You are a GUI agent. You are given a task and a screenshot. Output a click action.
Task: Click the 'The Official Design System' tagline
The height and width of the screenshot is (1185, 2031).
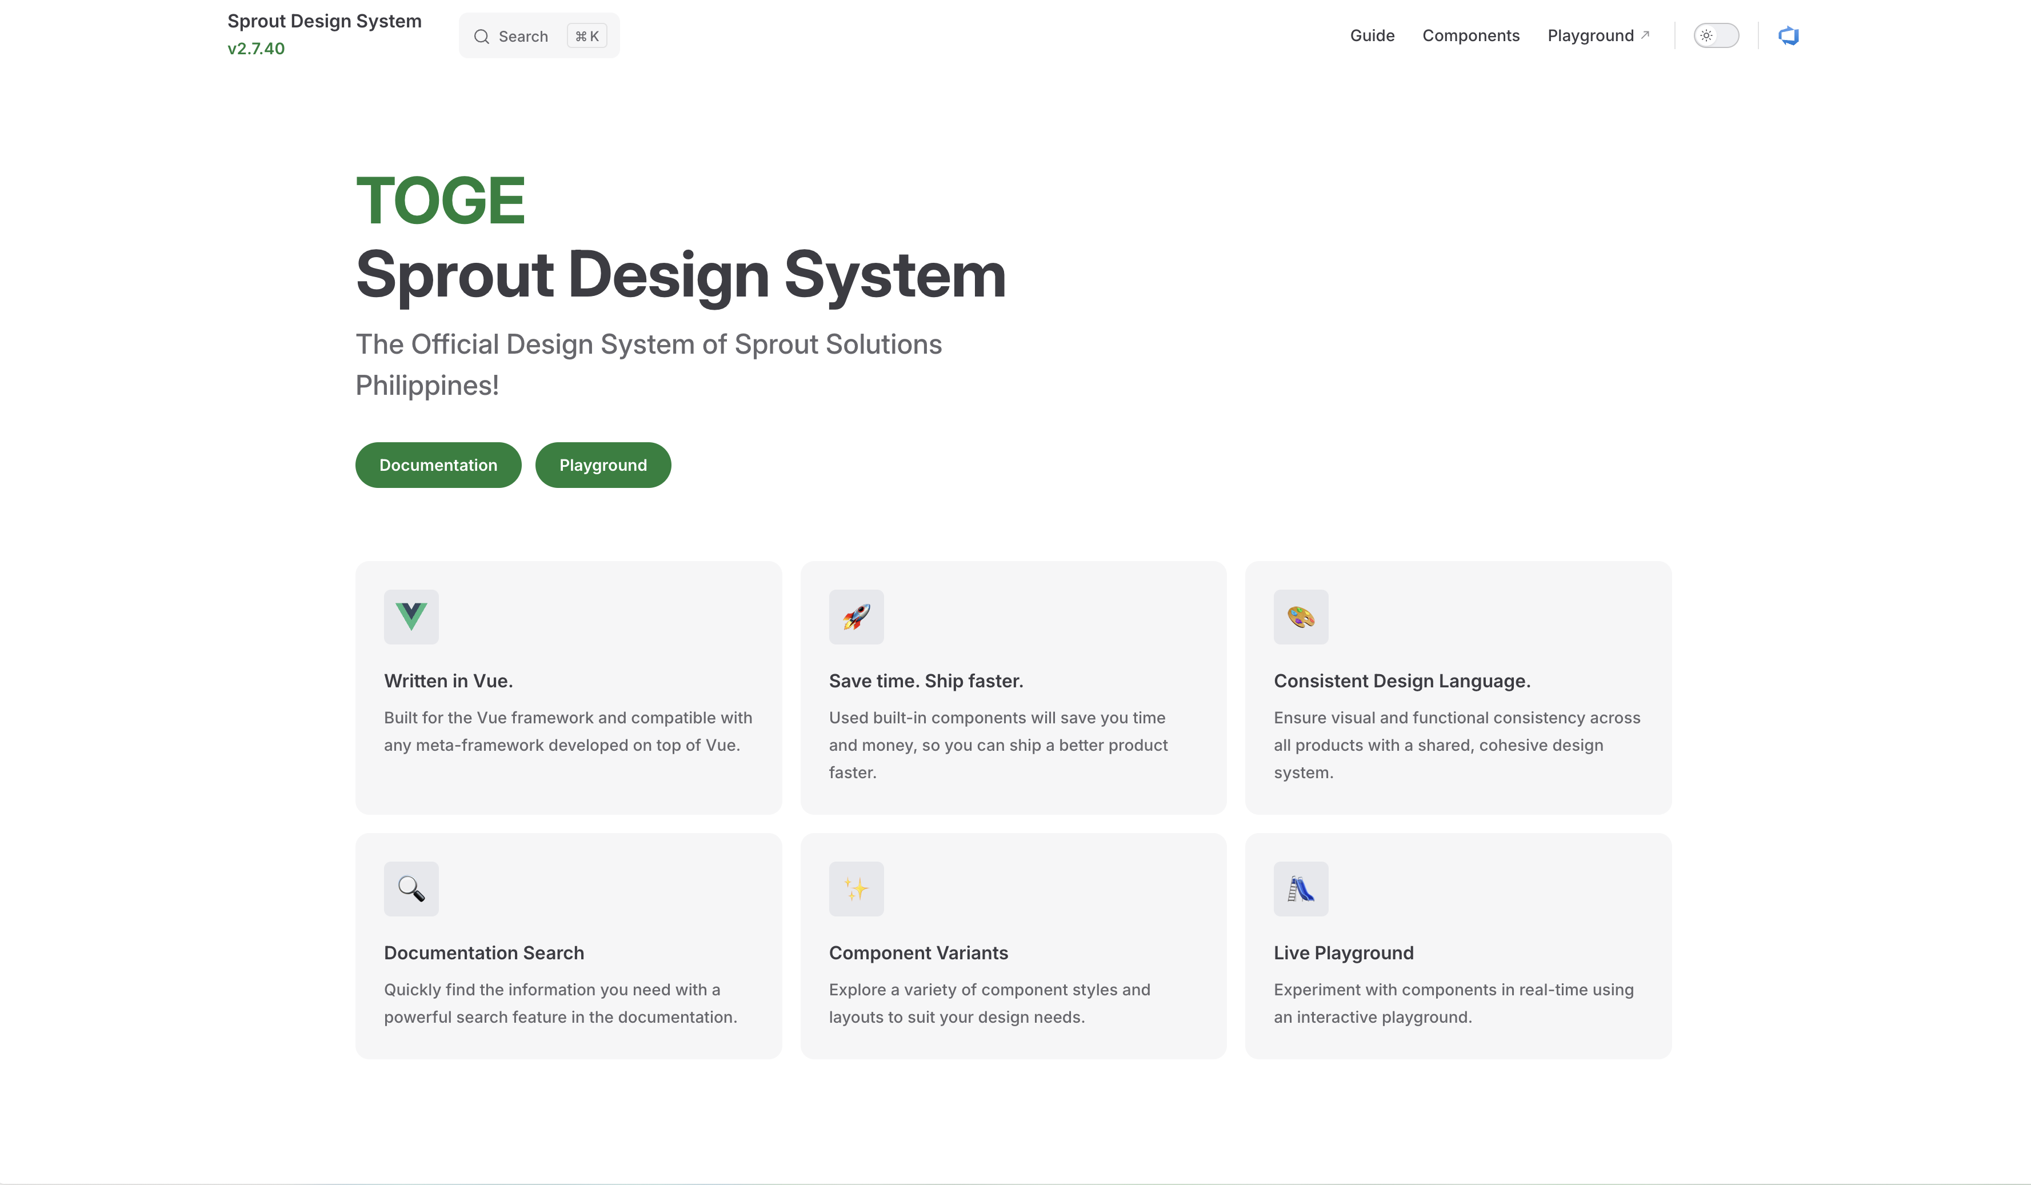649,364
